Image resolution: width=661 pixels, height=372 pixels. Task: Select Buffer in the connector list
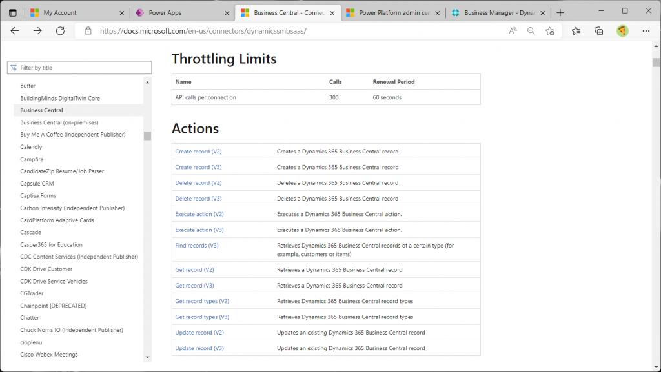[28, 86]
